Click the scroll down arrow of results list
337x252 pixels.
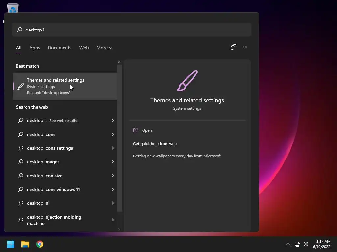click(x=120, y=229)
